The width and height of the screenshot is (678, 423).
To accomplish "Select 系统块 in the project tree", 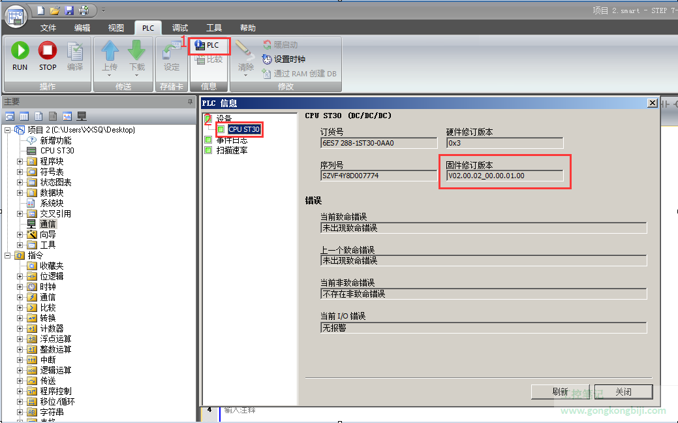I will [52, 203].
